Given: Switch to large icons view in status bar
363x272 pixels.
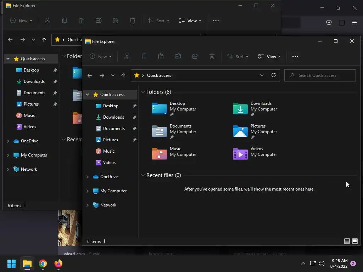Looking at the screenshot, I should 354,241.
